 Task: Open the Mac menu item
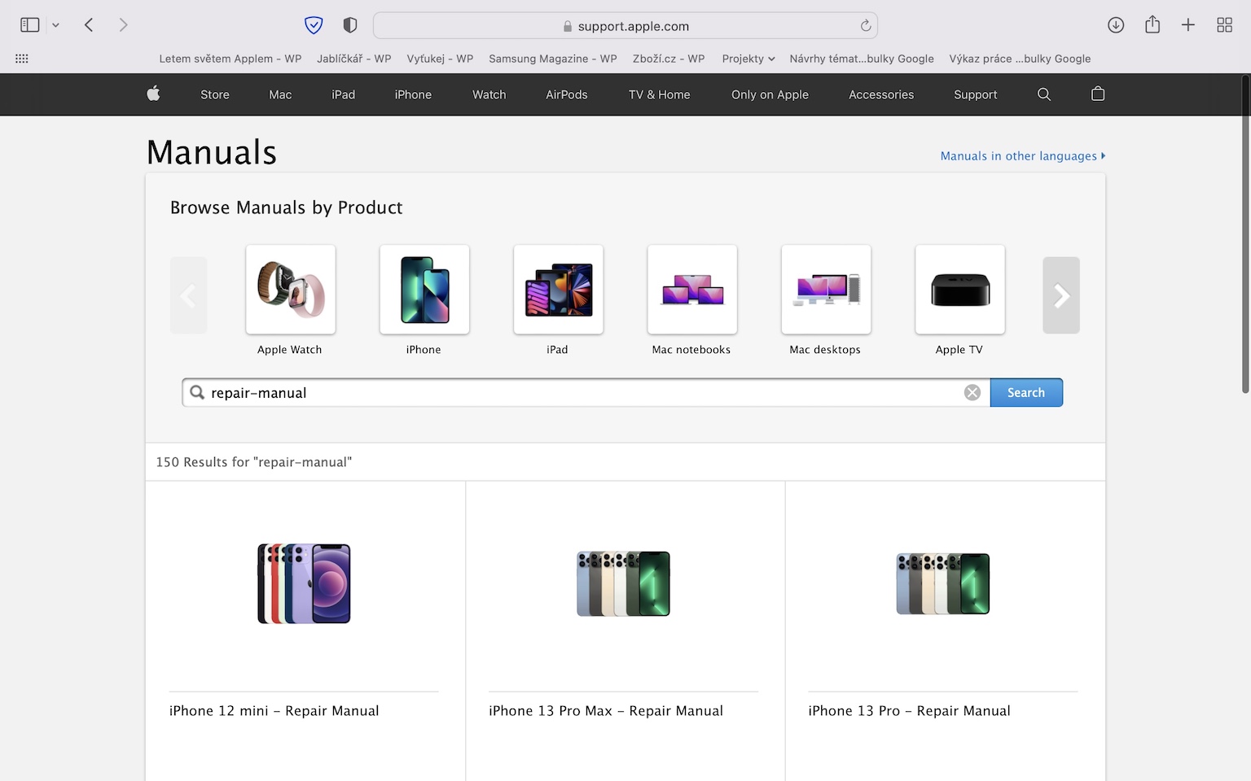click(x=280, y=94)
